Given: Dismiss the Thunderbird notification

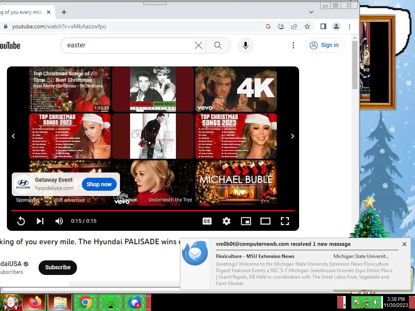Looking at the screenshot, I should [x=404, y=244].
